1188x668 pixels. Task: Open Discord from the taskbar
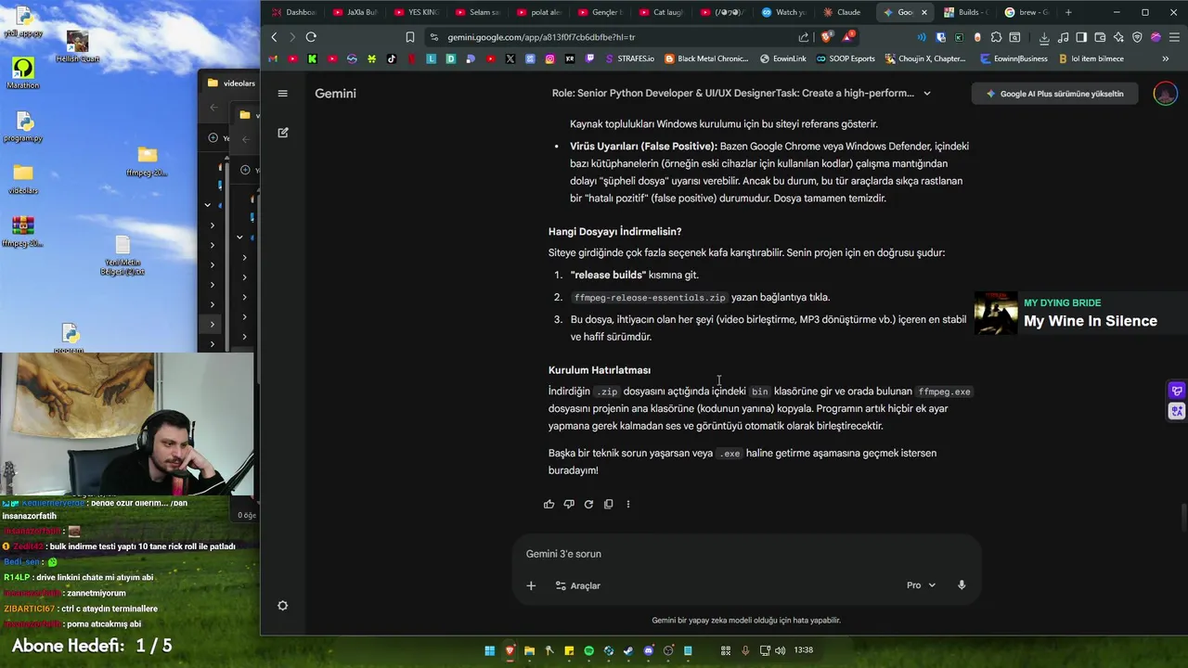tap(648, 650)
